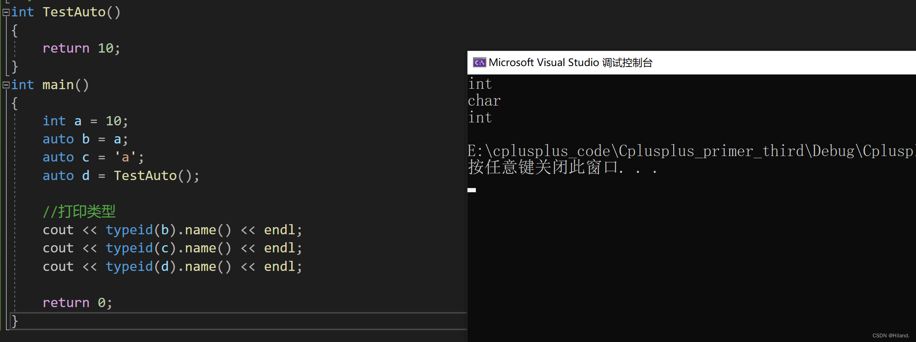This screenshot has width=916, height=342.
Task: Click variable 'a' in 'int a = 10'
Action: tap(78, 121)
